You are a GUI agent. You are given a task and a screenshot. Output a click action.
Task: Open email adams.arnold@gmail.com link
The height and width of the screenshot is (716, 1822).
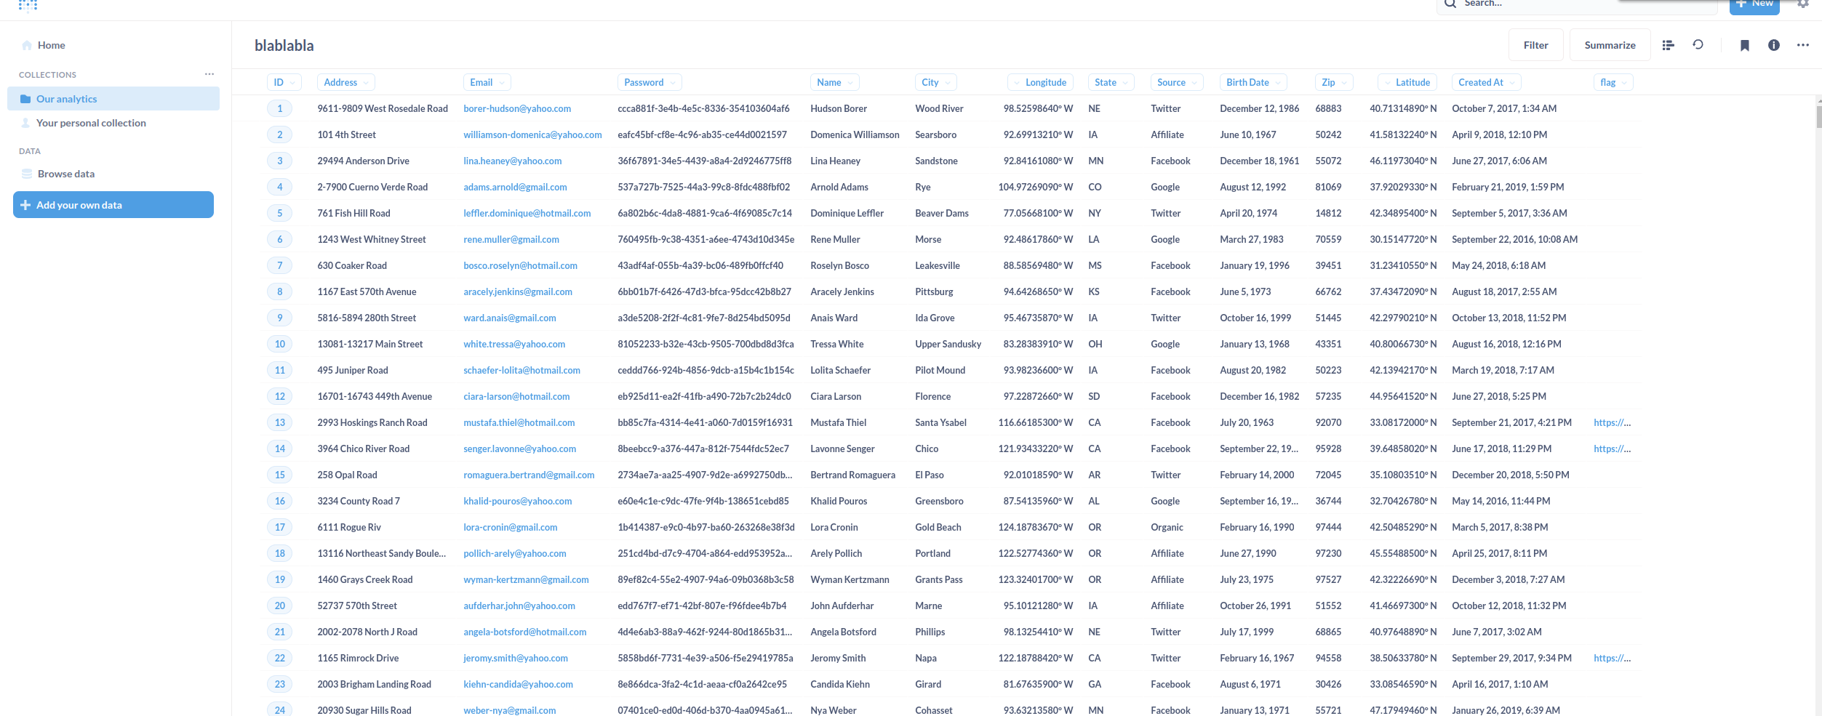click(x=515, y=187)
